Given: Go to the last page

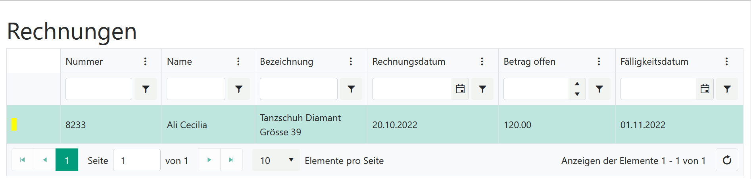Looking at the screenshot, I should (x=231, y=160).
